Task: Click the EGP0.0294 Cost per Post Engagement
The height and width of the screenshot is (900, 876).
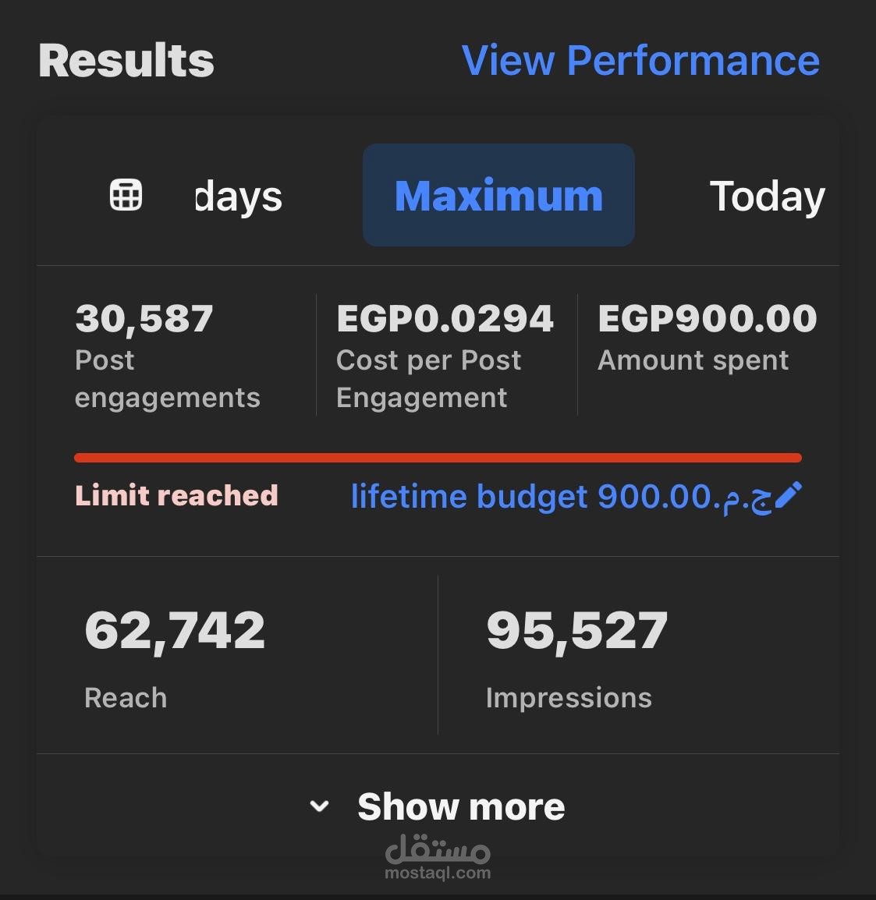Action: [445, 319]
